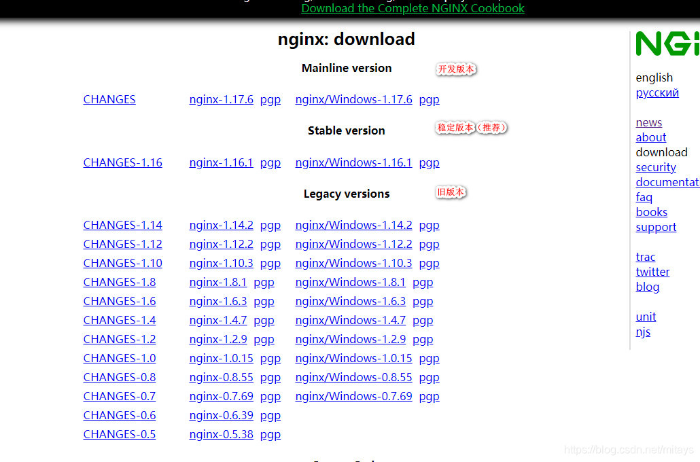Image resolution: width=700 pixels, height=462 pixels.
Task: Open CHANGES-0.5 link
Action: tap(119, 434)
